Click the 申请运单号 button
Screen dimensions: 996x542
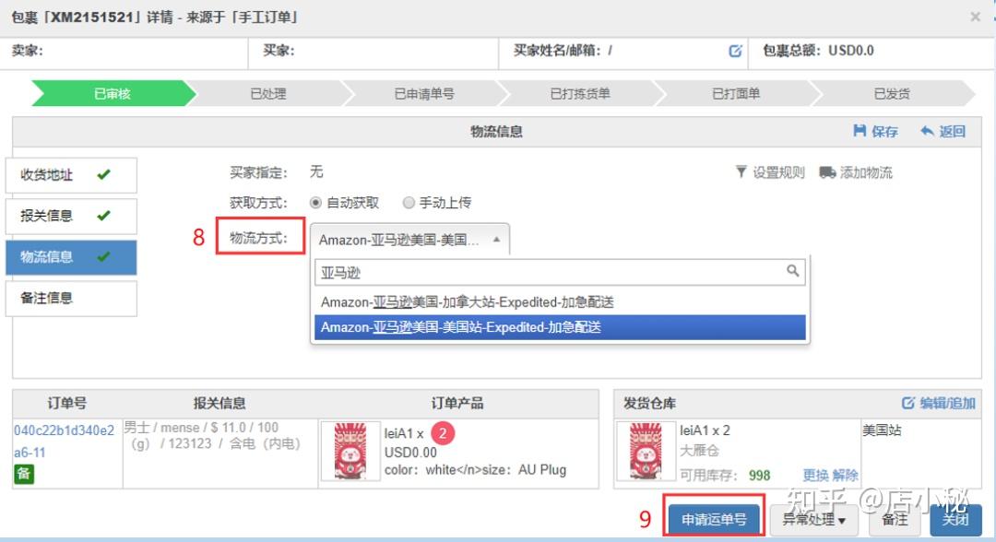pyautogui.click(x=713, y=519)
